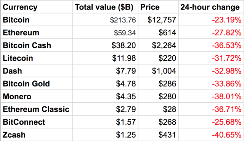This screenshot has width=244, height=141.
Task: Select the Currency header cell
Action: point(37,7)
